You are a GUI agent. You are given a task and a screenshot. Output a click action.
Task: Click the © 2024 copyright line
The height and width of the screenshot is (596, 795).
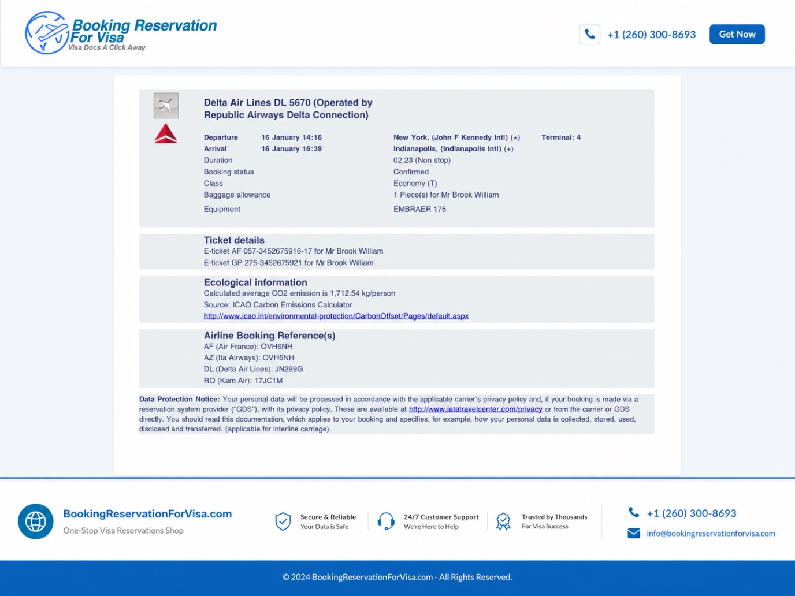[x=397, y=577]
